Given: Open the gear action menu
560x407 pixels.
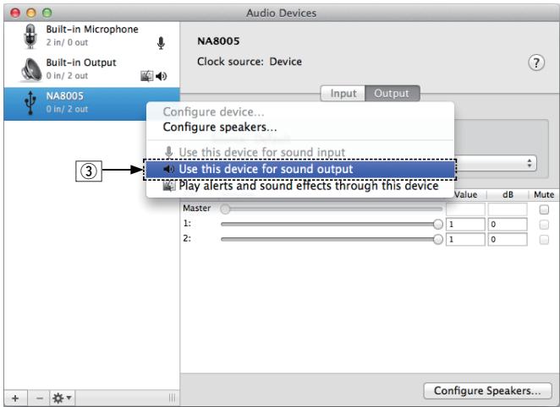Looking at the screenshot, I should [x=62, y=398].
